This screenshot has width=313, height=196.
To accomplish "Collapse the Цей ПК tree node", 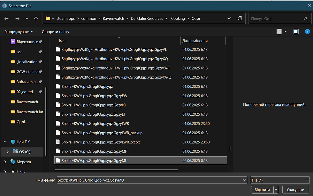I will tap(5, 142).
